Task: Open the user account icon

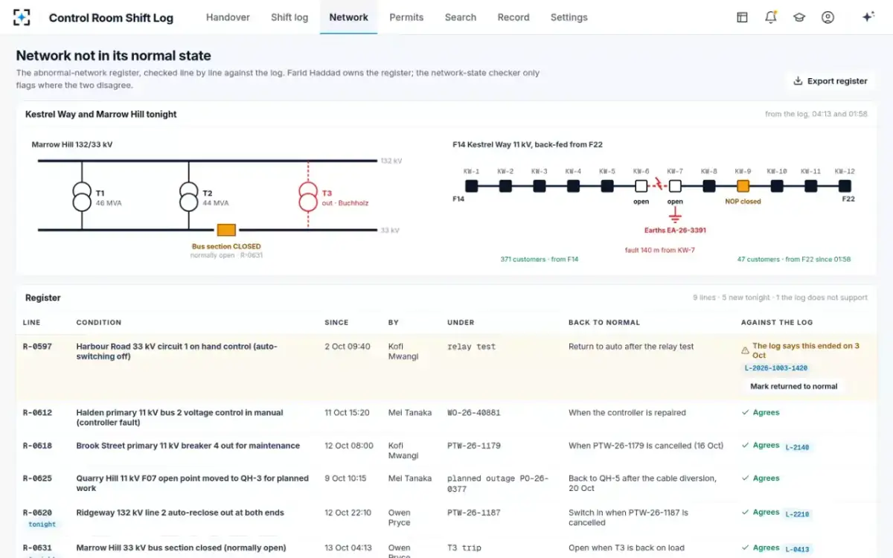Action: coord(828,17)
